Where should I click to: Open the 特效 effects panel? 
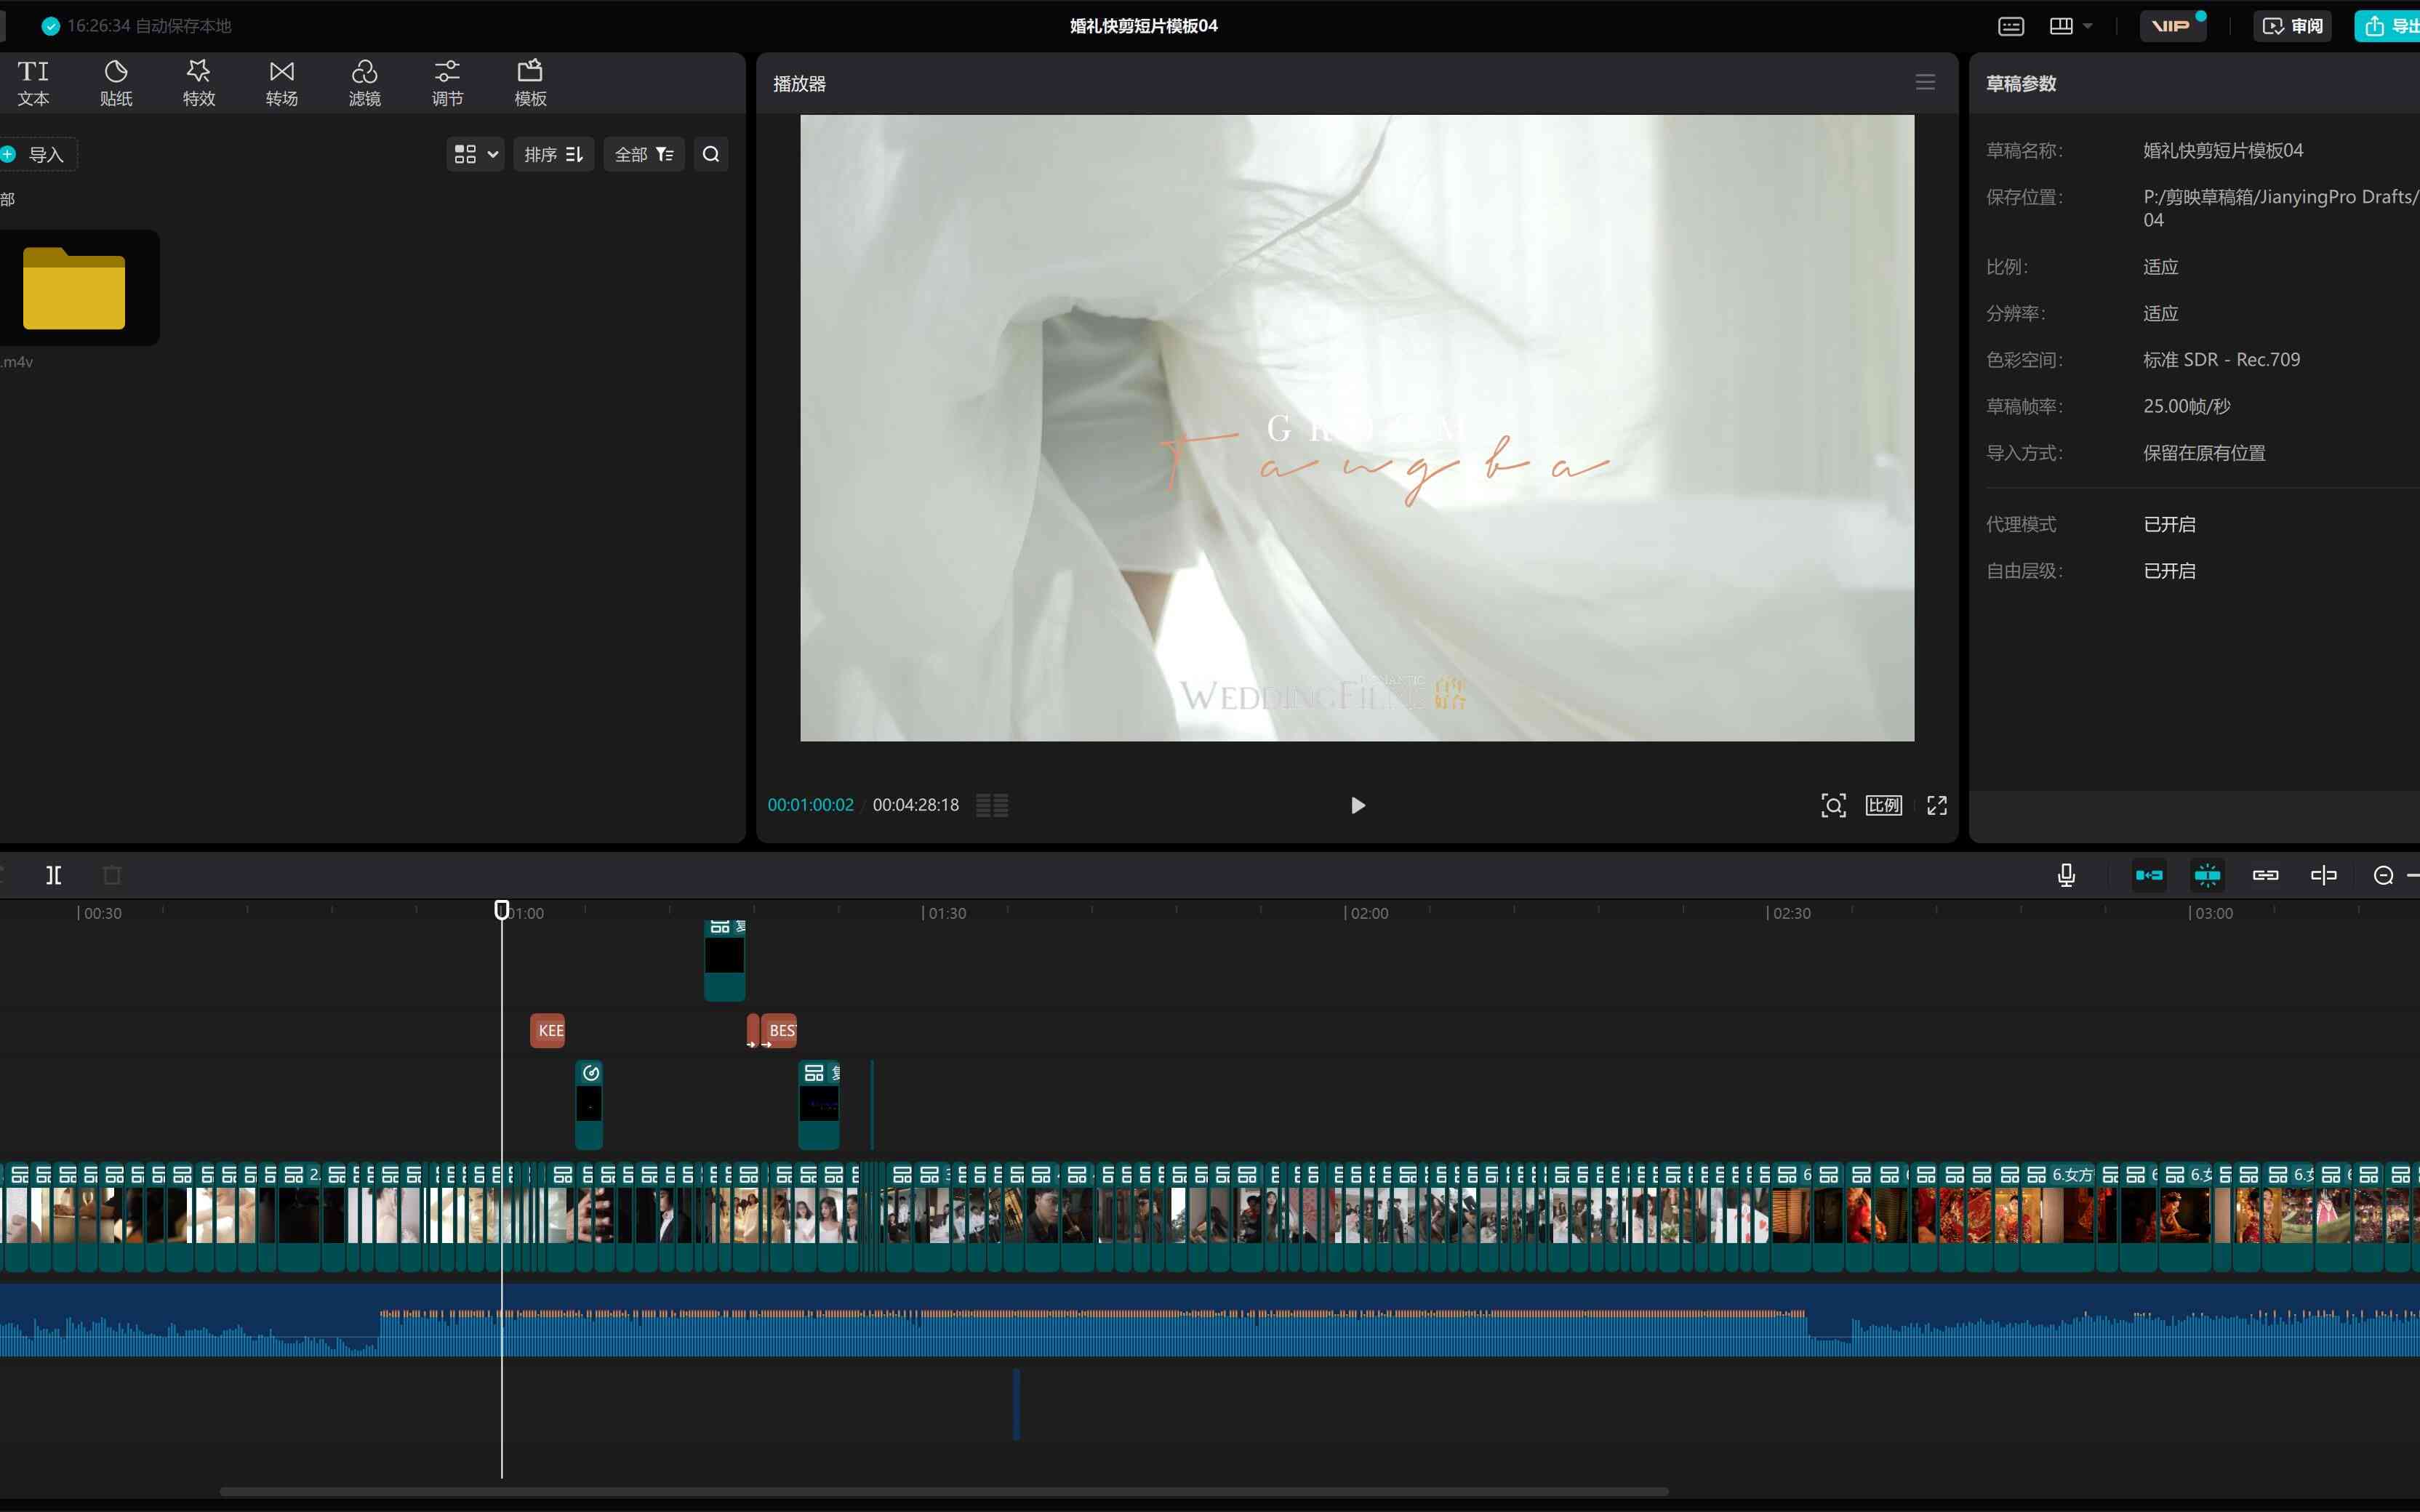pyautogui.click(x=199, y=83)
